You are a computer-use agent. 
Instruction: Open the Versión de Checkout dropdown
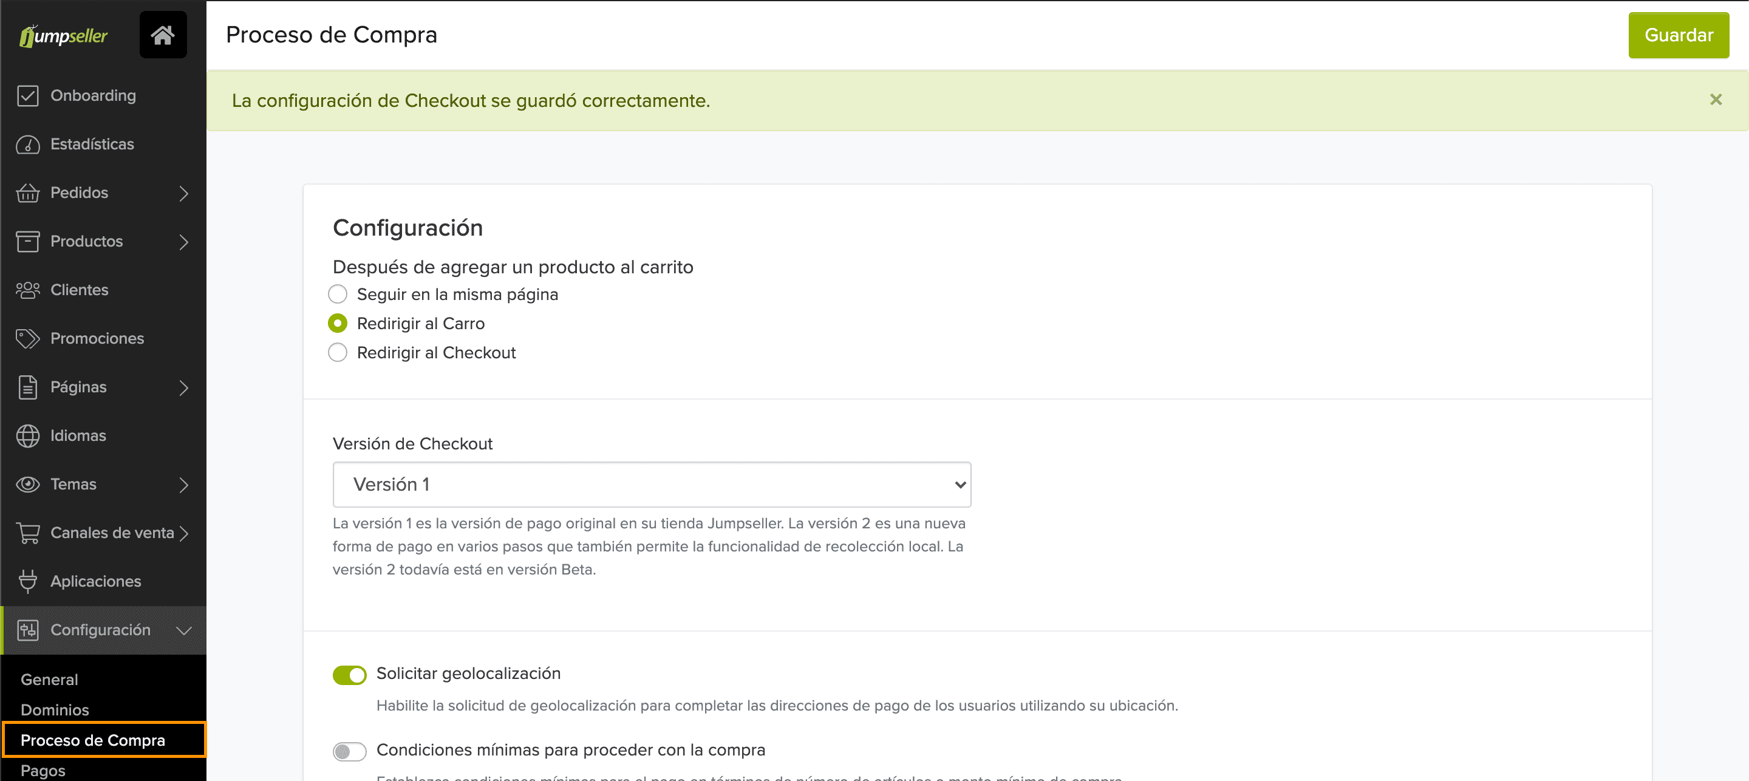pos(652,484)
